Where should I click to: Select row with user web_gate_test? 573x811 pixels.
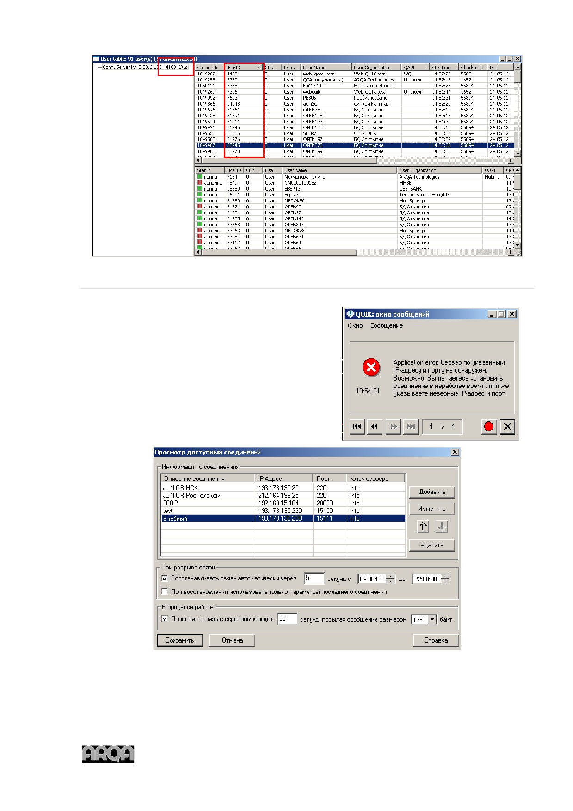pyautogui.click(x=355, y=74)
